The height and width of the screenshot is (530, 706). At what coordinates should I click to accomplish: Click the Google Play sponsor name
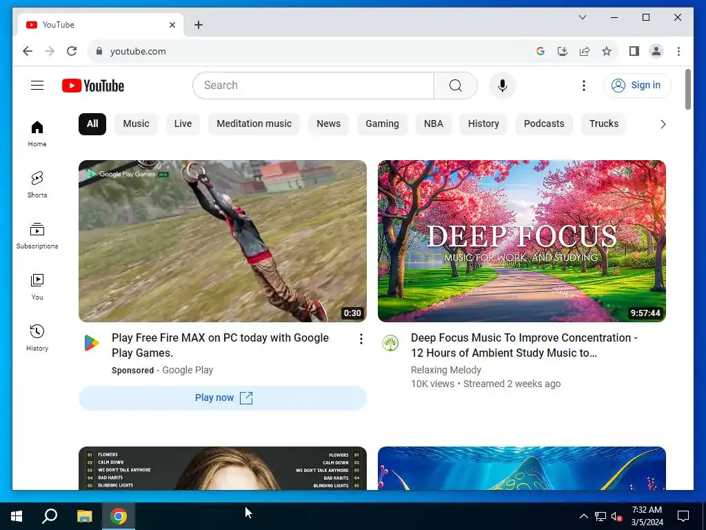(x=188, y=370)
